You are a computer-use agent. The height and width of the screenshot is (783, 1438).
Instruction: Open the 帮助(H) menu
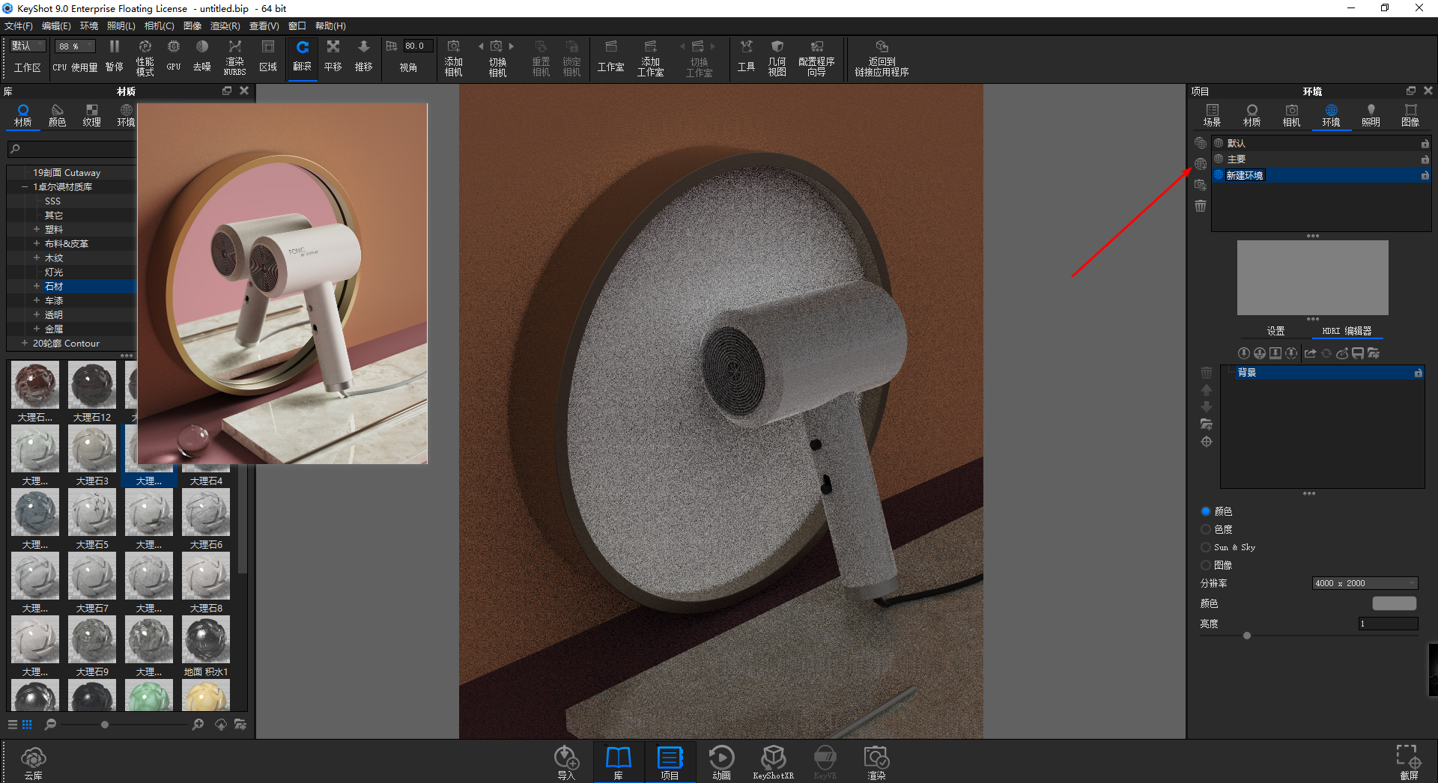pos(330,26)
